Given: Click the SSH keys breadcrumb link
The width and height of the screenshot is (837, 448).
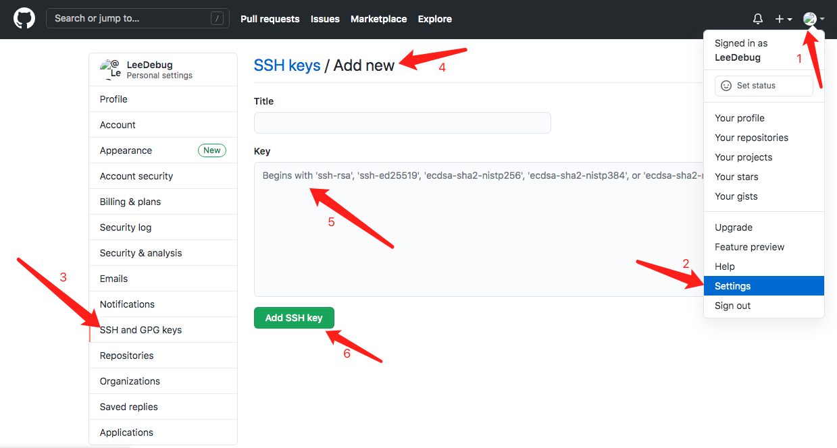Looking at the screenshot, I should (287, 65).
